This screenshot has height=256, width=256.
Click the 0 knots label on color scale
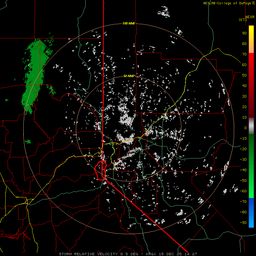click(x=245, y=128)
